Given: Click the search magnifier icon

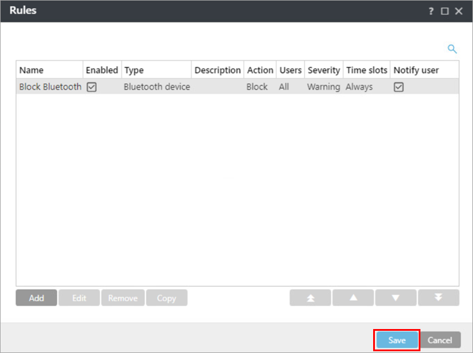Looking at the screenshot, I should (451, 49).
